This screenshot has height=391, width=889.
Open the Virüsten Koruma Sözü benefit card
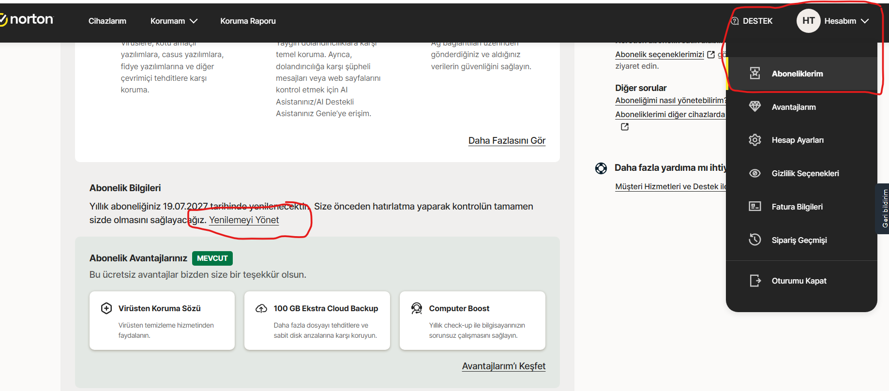coord(162,320)
